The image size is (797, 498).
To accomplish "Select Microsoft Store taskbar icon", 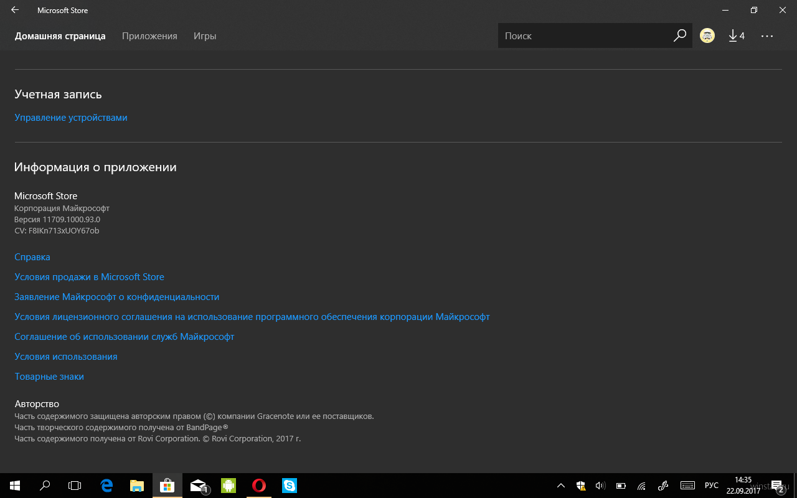I will pyautogui.click(x=167, y=486).
